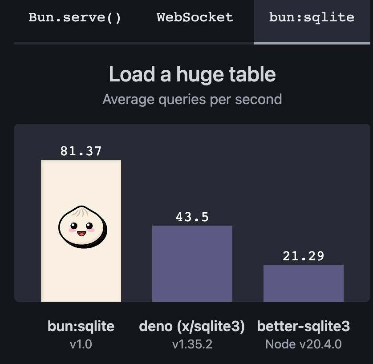Switch to the Bun.serve() tab
This screenshot has height=364, width=373.
pos(75,18)
